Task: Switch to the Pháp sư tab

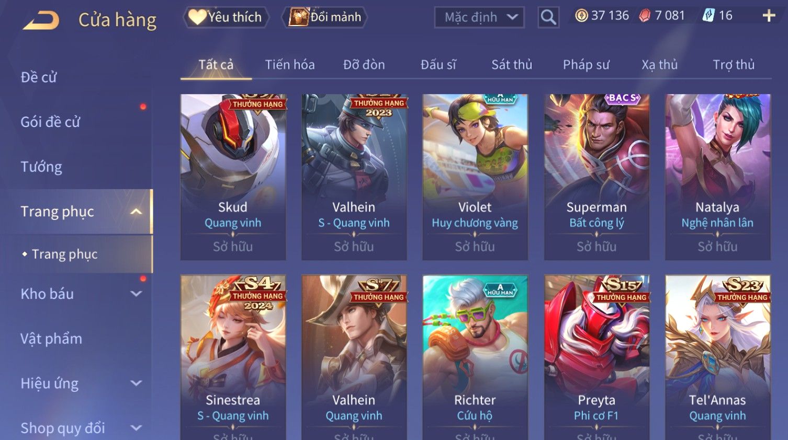Action: click(586, 65)
